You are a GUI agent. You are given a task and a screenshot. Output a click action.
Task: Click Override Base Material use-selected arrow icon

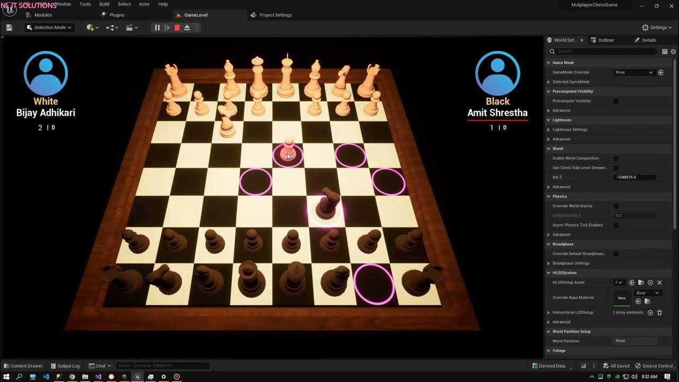click(638, 301)
